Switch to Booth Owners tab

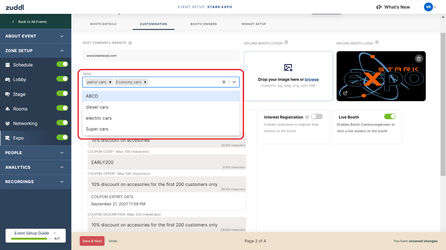point(204,24)
